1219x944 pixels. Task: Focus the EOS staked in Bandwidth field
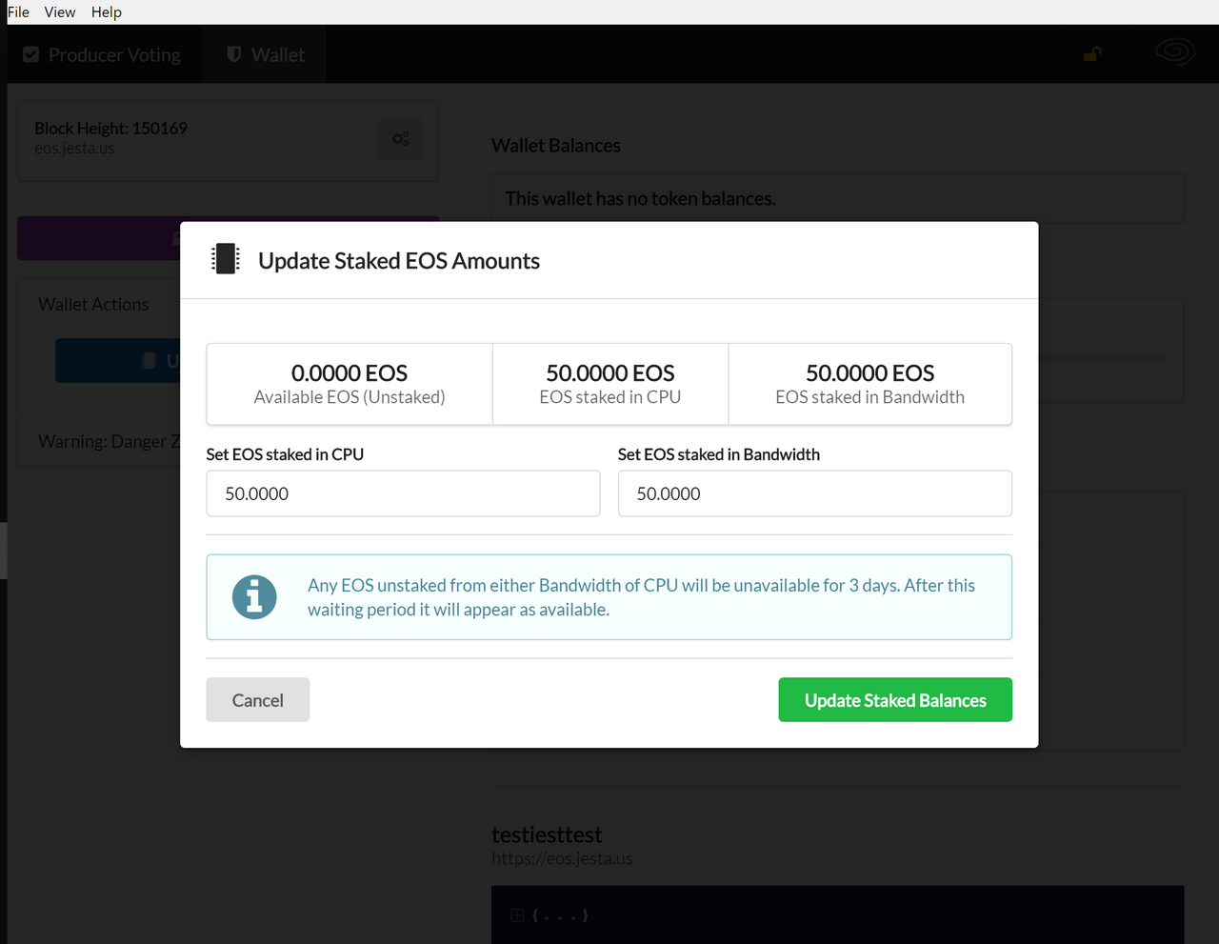point(814,493)
